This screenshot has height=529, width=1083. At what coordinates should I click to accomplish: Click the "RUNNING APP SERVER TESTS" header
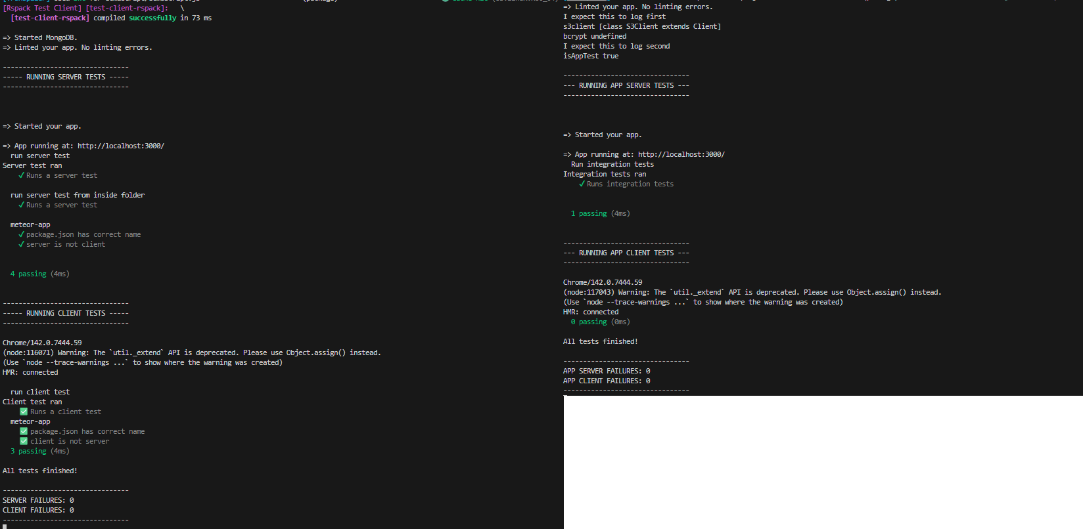626,85
